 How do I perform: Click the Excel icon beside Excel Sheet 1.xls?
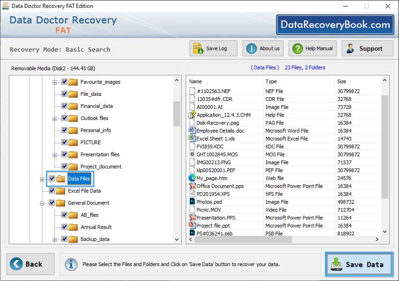pyautogui.click(x=192, y=139)
